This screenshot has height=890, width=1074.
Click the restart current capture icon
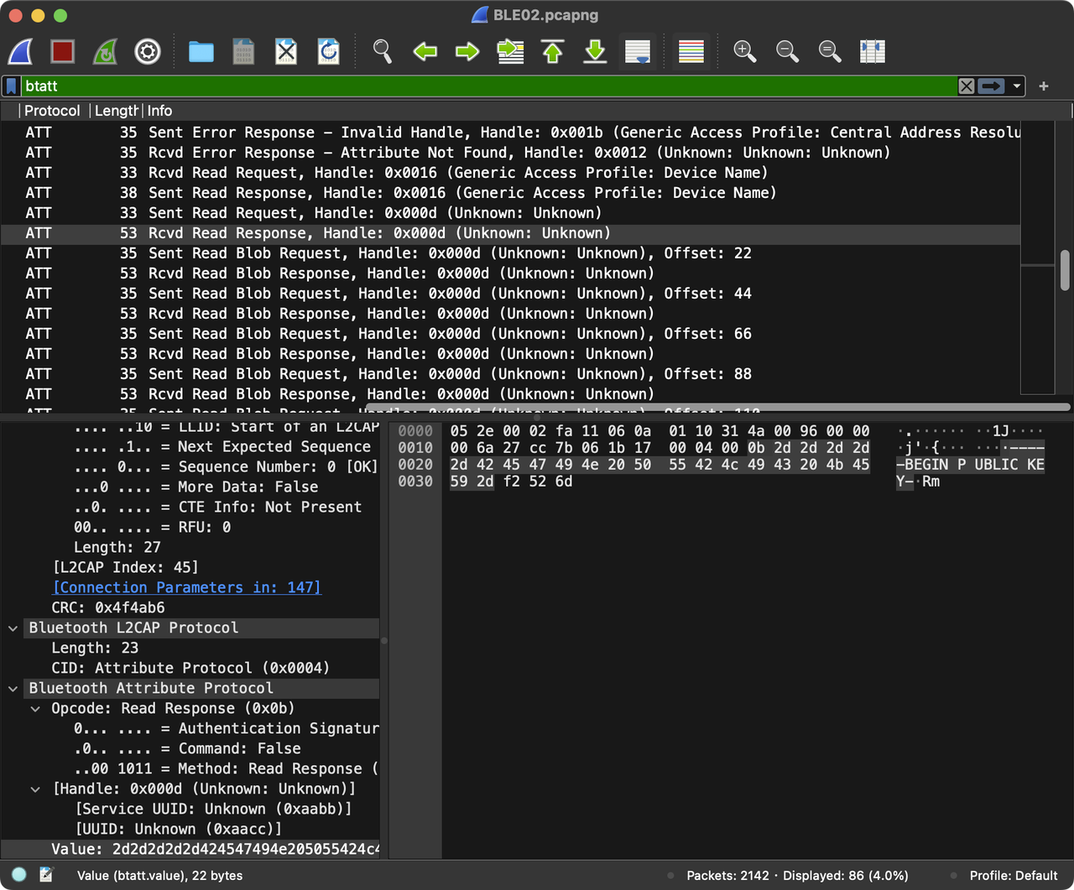[105, 51]
